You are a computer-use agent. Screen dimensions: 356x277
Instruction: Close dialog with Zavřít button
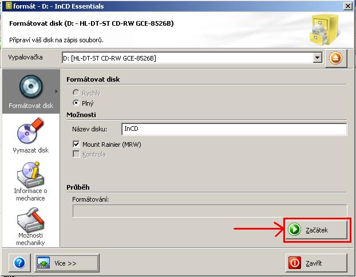coord(317,263)
